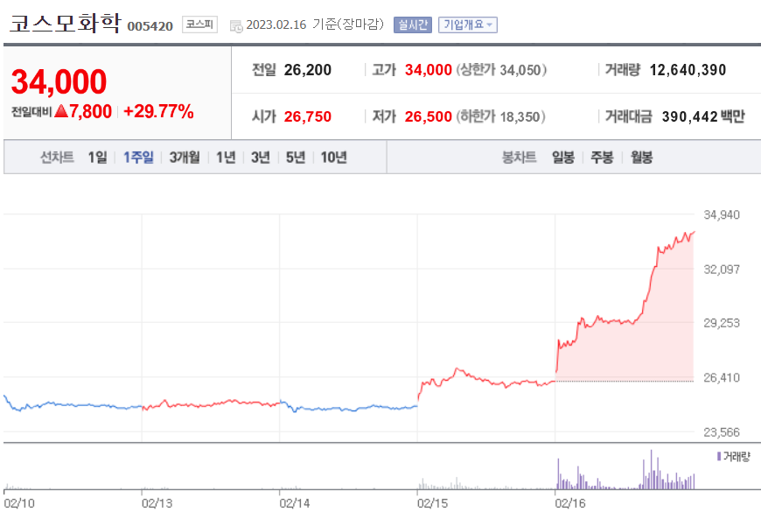Image resolution: width=761 pixels, height=519 pixels.
Task: Click the 29,253 y-axis label
Action: click(722, 323)
